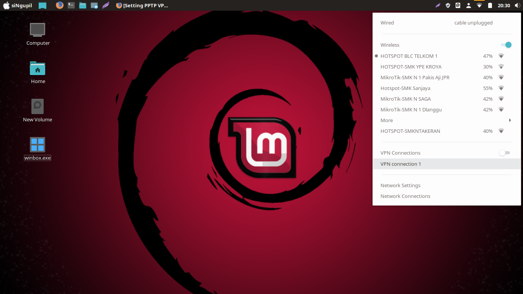The height and width of the screenshot is (294, 523).
Task: Click the Wired cable unplugged entry
Action: 447,23
